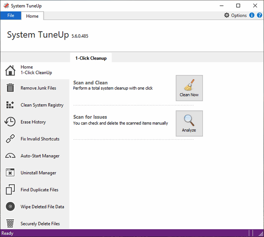The height and width of the screenshot is (237, 264).
Task: Open Fix Invalid Shortcuts label
Action: click(x=40, y=139)
